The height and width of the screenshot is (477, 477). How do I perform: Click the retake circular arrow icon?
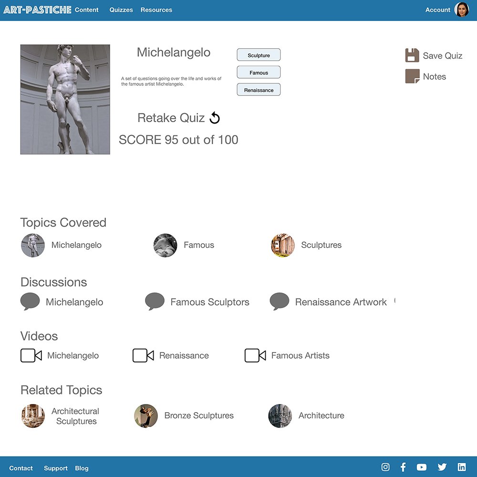point(215,118)
